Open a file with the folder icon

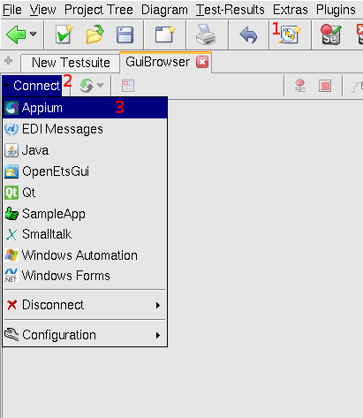pos(95,34)
